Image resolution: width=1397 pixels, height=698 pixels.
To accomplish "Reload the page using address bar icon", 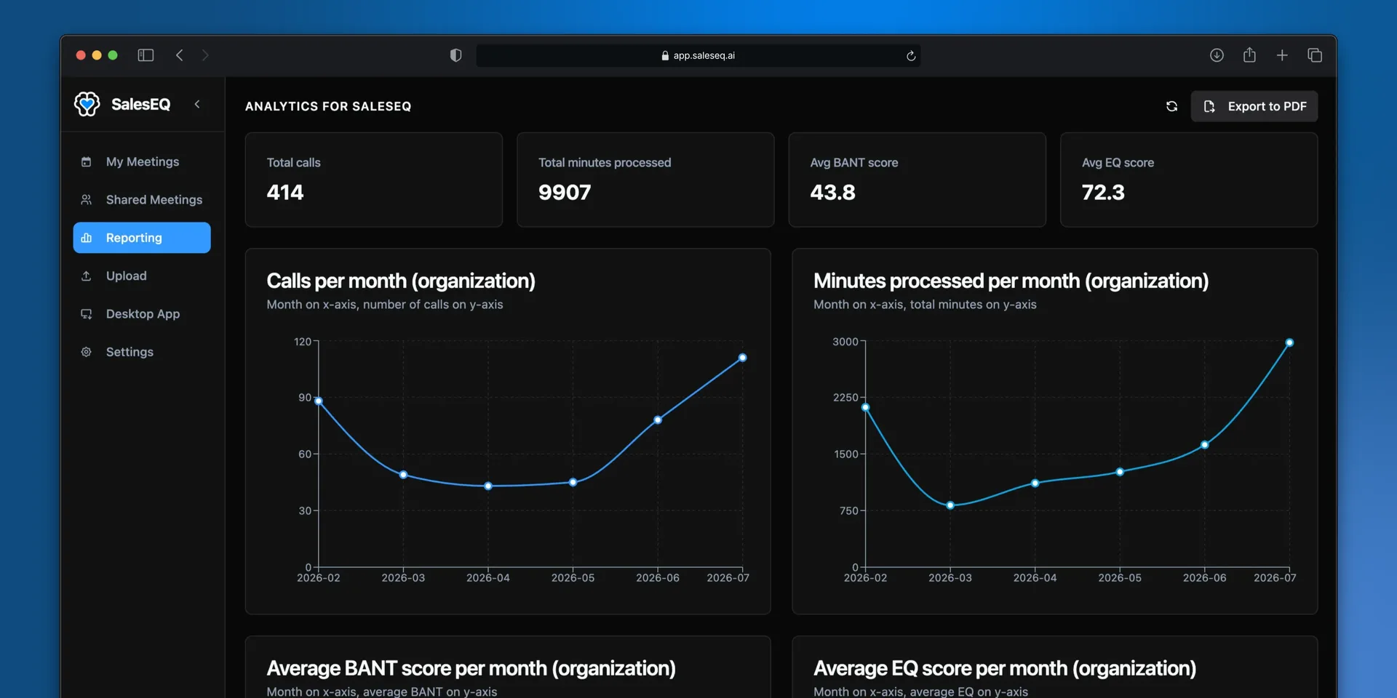I will (910, 56).
